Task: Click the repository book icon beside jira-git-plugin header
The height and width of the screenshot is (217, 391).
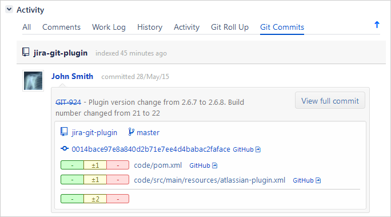Action: click(x=26, y=53)
